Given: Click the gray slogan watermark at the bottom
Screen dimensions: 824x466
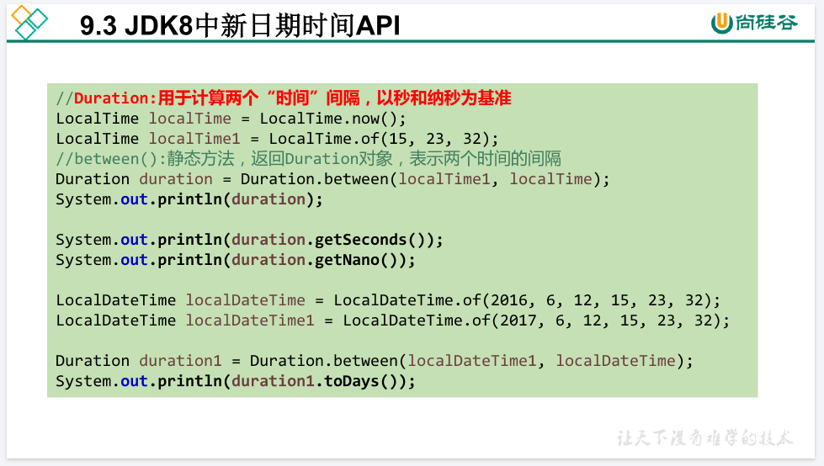Looking at the screenshot, I should pyautogui.click(x=705, y=438).
